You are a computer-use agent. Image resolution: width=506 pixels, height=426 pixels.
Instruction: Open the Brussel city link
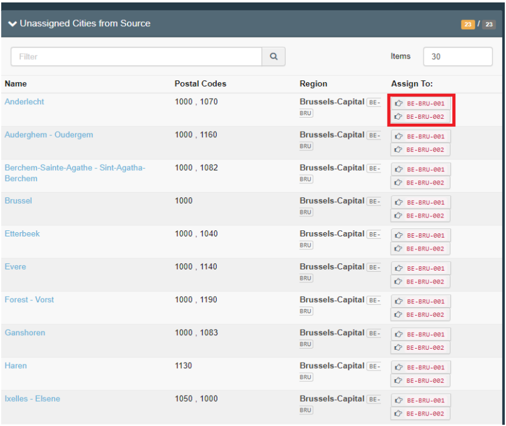coord(18,201)
